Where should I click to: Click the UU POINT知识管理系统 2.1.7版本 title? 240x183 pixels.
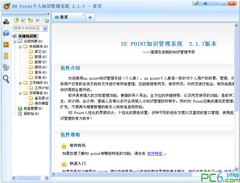click(169, 44)
